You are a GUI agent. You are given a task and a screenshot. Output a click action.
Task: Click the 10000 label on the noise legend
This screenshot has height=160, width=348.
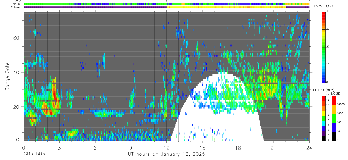point(341,104)
